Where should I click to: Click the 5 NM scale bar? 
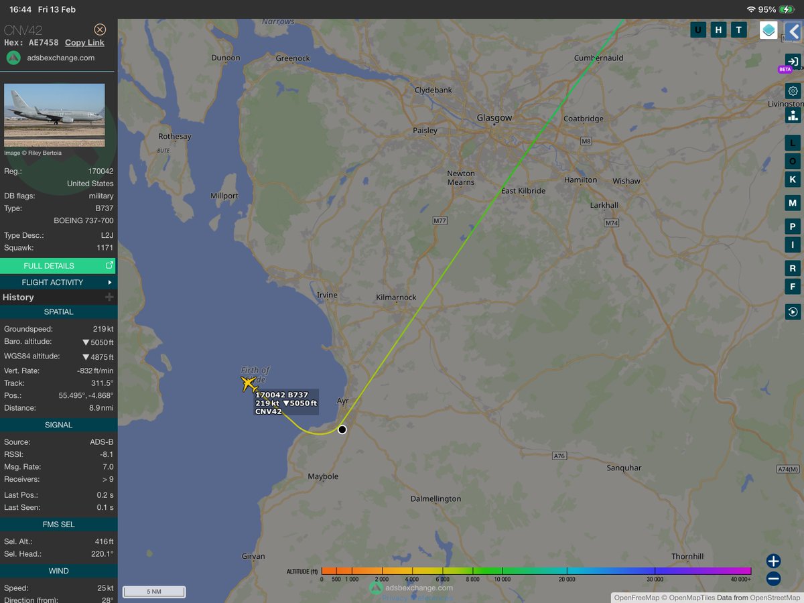click(x=153, y=592)
